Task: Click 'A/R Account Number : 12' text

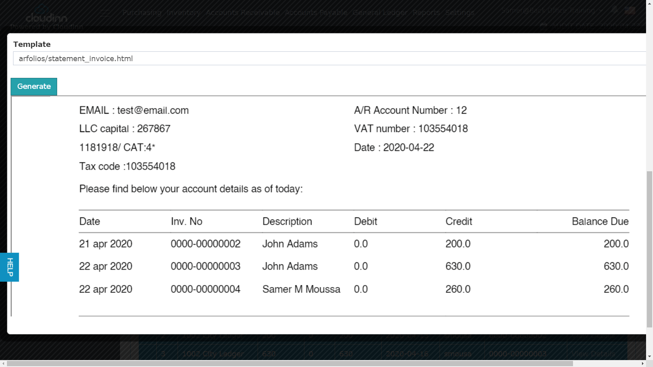Action: [x=410, y=111]
